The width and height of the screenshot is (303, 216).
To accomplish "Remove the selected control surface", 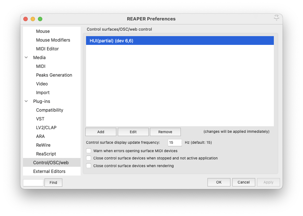I will coord(165,132).
